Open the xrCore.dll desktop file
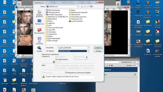 click(14, 62)
